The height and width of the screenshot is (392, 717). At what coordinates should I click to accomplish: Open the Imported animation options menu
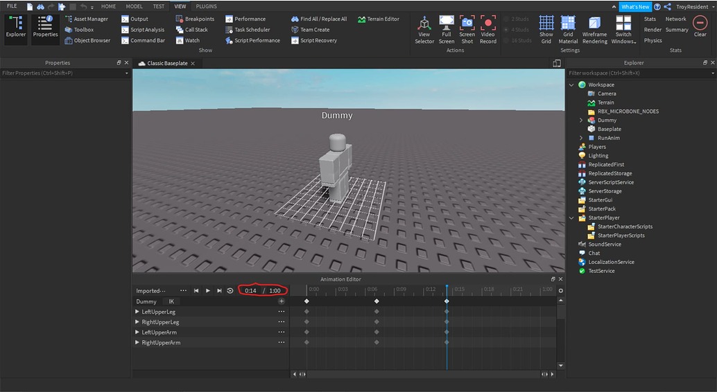[x=183, y=291]
